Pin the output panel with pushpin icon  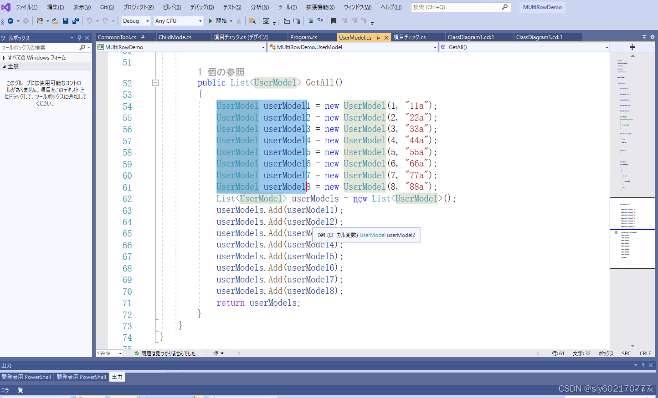click(643, 365)
